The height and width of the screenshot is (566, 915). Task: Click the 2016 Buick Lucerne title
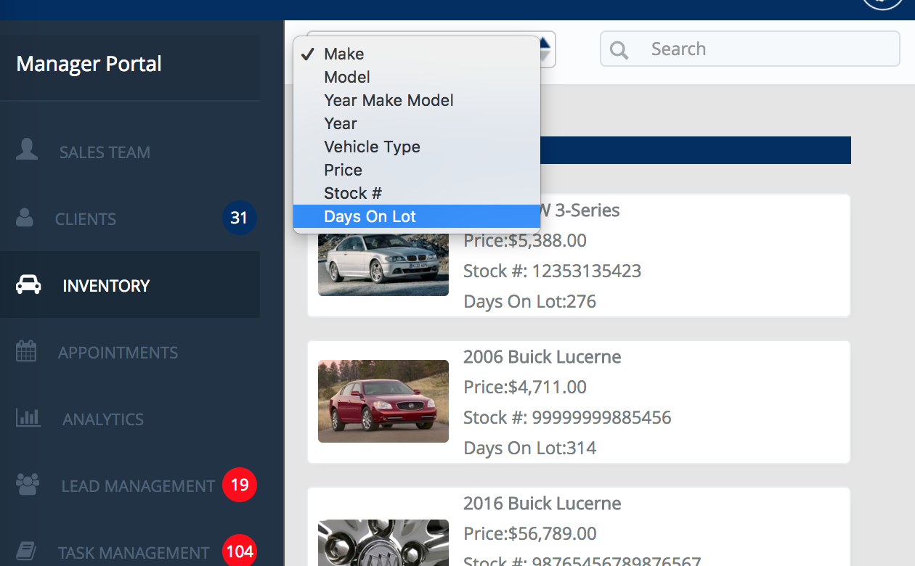click(x=542, y=504)
